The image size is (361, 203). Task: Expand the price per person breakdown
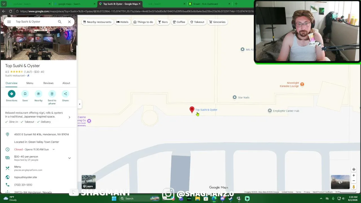[69, 158]
